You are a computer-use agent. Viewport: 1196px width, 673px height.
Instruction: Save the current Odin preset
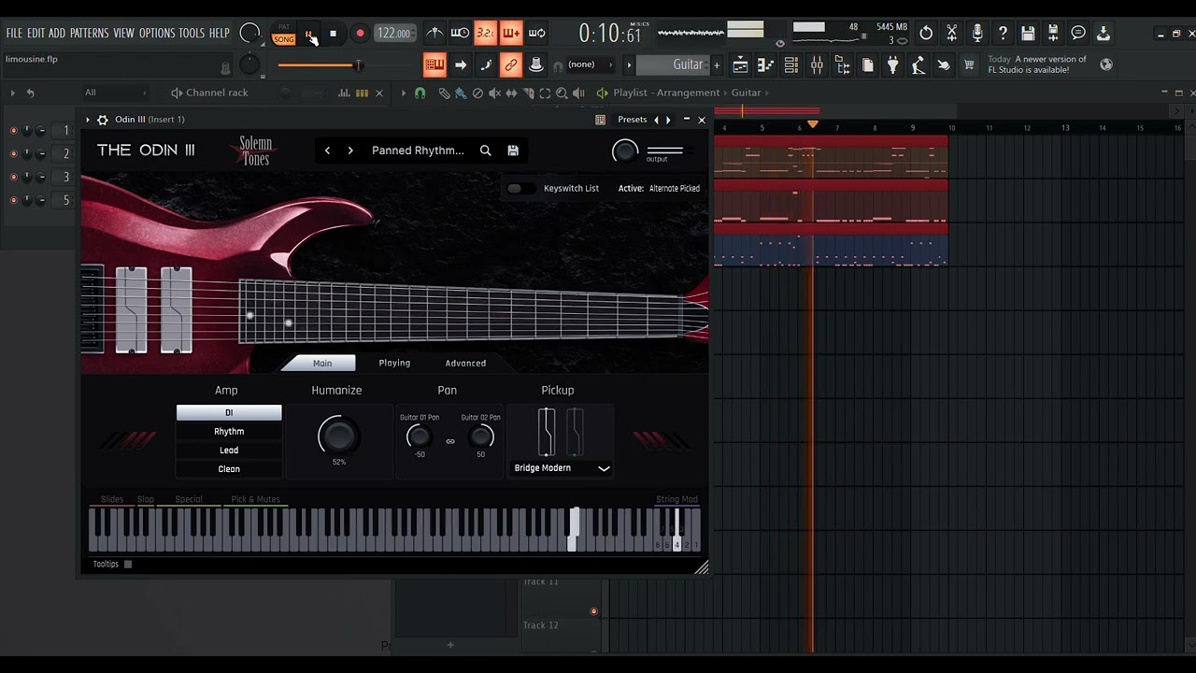pyautogui.click(x=513, y=150)
